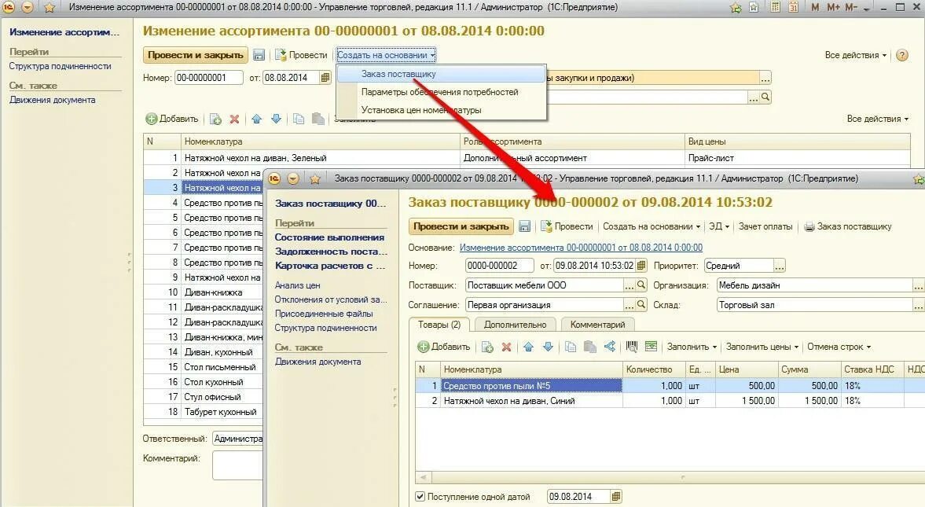Add copy of row in order goods toolbar
The height and width of the screenshot is (507, 925).
point(487,347)
